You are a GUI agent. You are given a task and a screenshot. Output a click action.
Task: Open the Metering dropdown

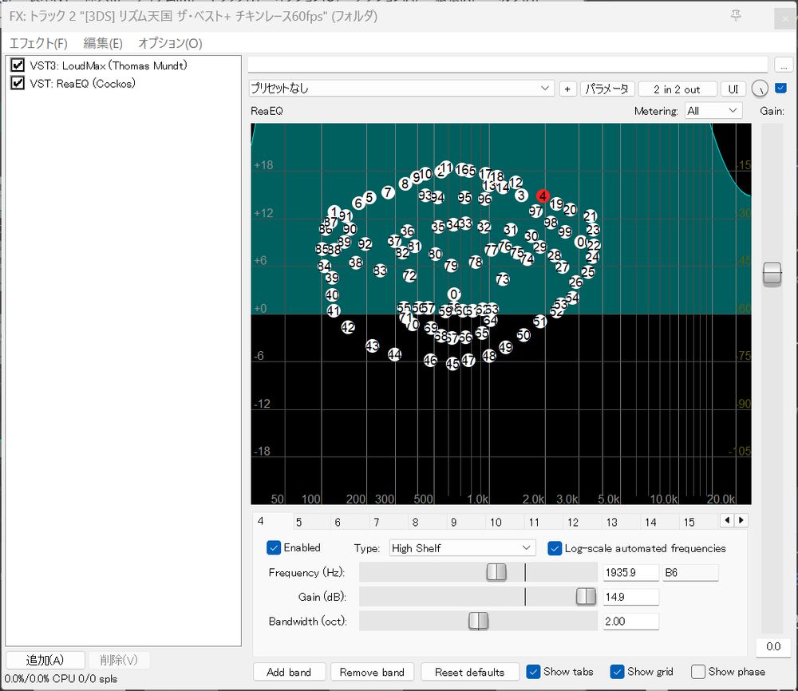pyautogui.click(x=713, y=111)
